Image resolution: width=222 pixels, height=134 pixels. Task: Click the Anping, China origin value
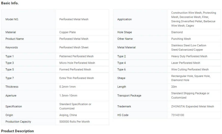68,115
